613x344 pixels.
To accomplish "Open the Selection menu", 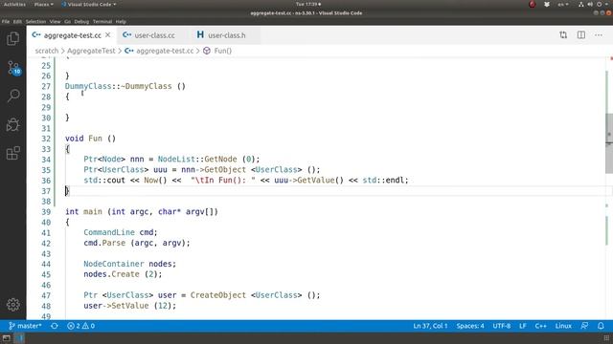I will [x=35, y=21].
